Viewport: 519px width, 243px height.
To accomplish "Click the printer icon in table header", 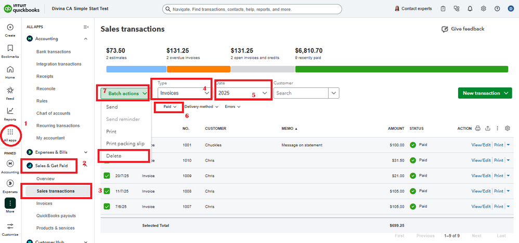I will pos(477,128).
